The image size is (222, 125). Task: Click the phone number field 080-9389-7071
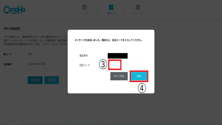click(x=43, y=64)
